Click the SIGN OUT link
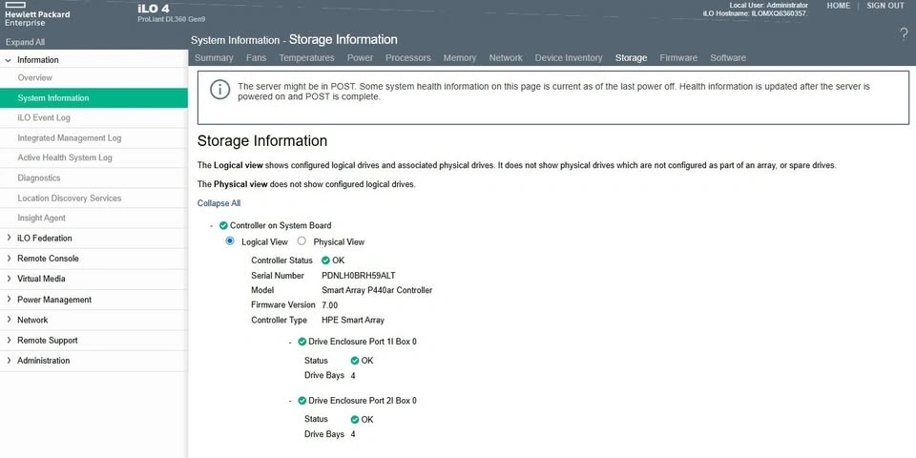Viewport: 916px width, 458px height. [885, 6]
